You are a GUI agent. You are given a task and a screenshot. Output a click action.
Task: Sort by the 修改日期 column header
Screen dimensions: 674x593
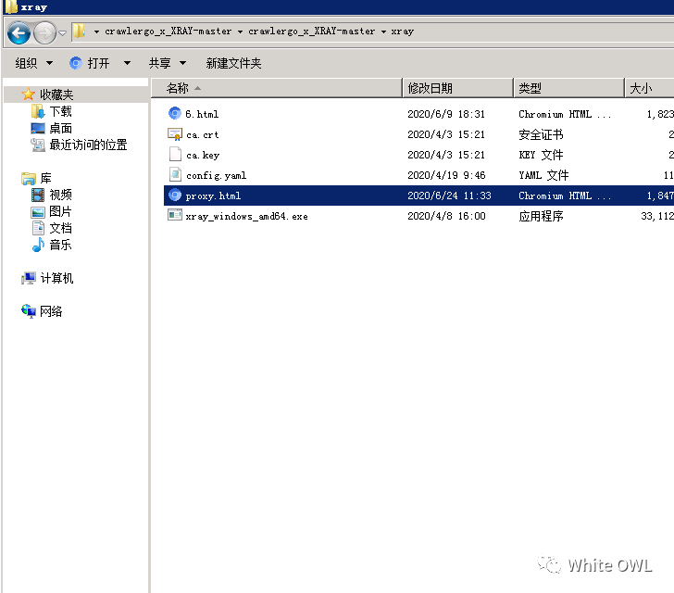pyautogui.click(x=458, y=88)
